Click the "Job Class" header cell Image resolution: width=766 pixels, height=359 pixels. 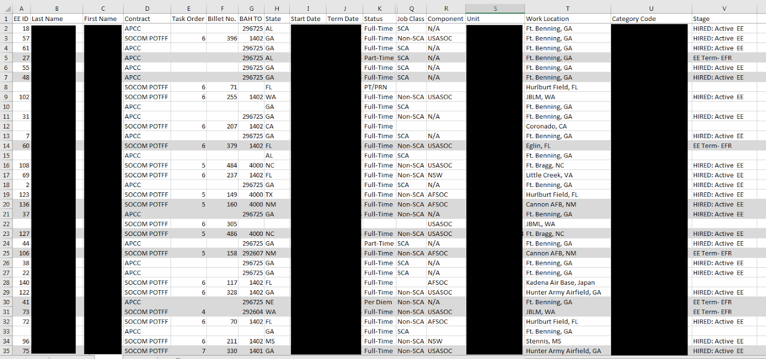412,19
